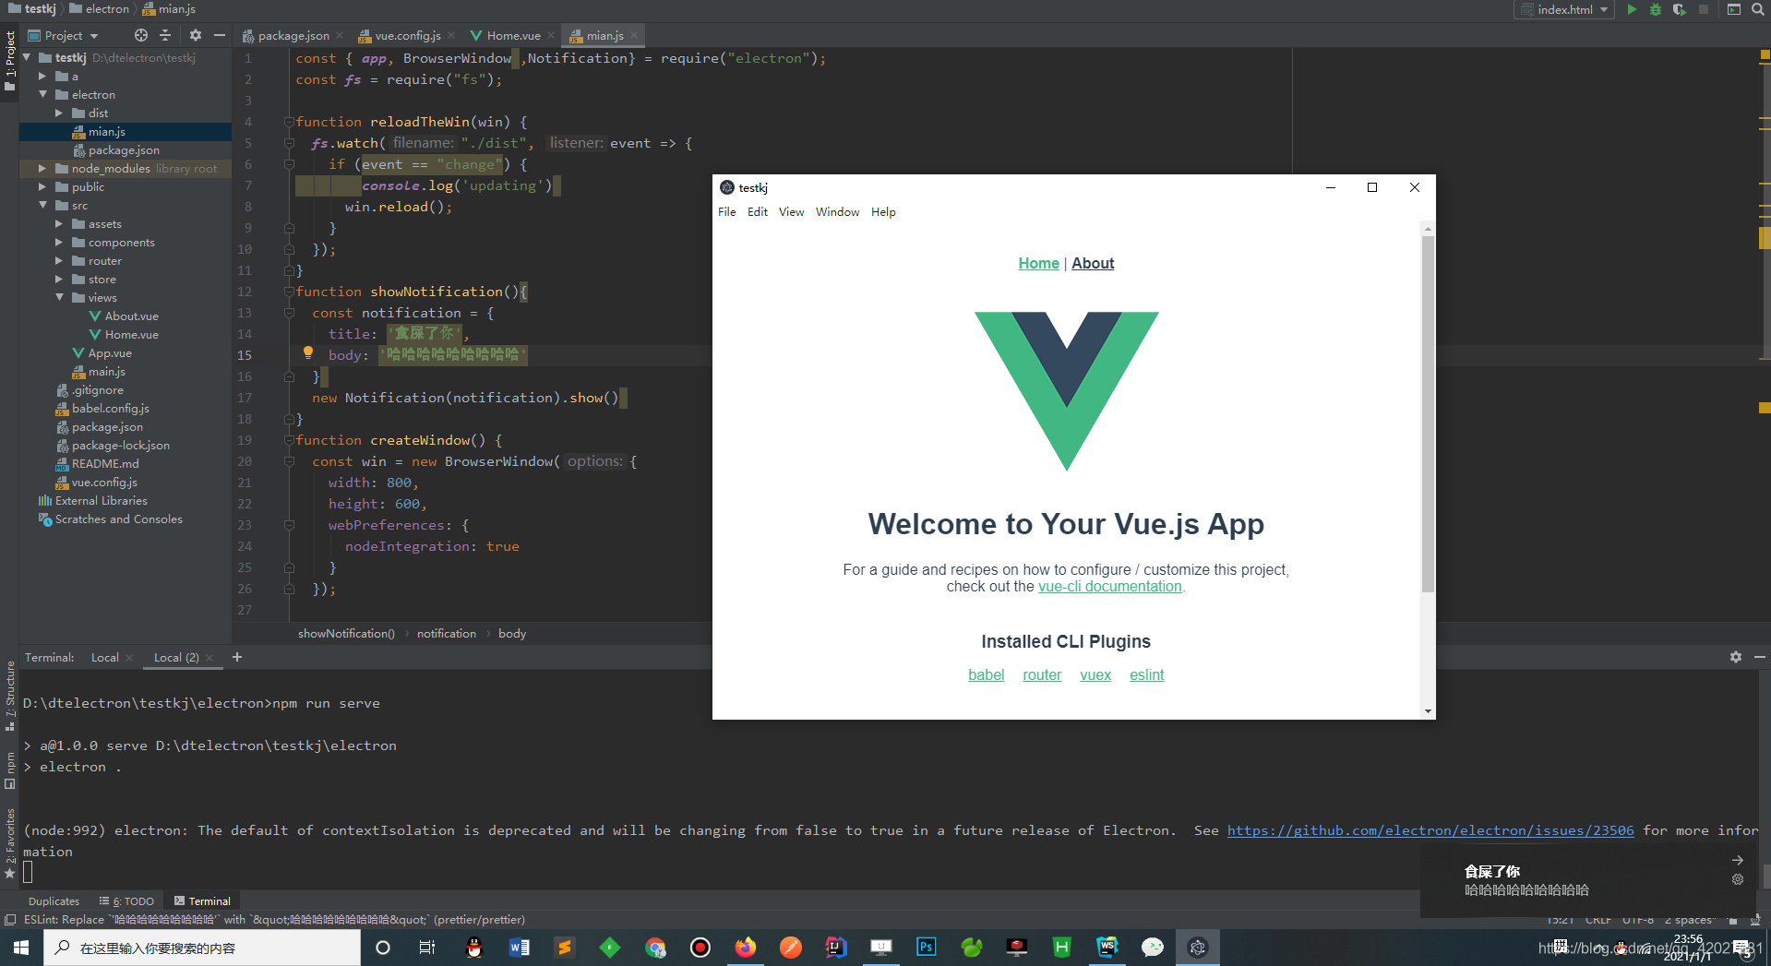Click the eslint plugin link
1771x966 pixels.
[1146, 675]
